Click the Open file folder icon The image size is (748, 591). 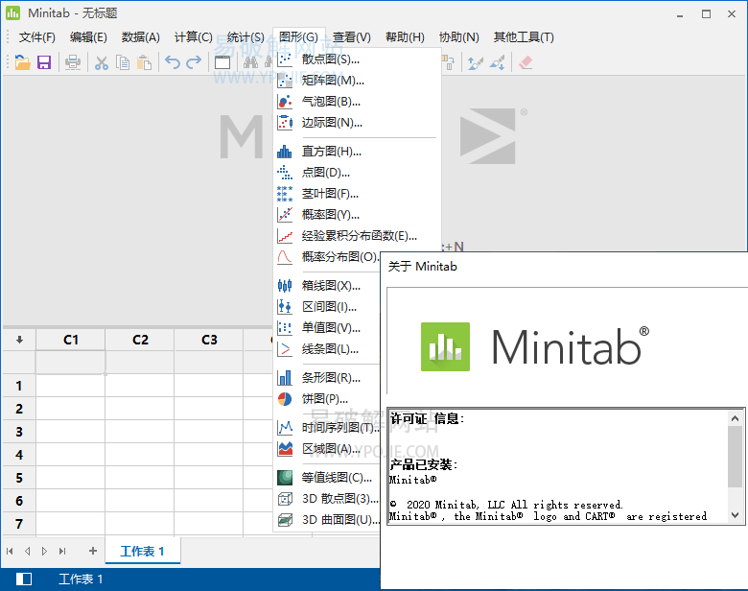click(22, 62)
